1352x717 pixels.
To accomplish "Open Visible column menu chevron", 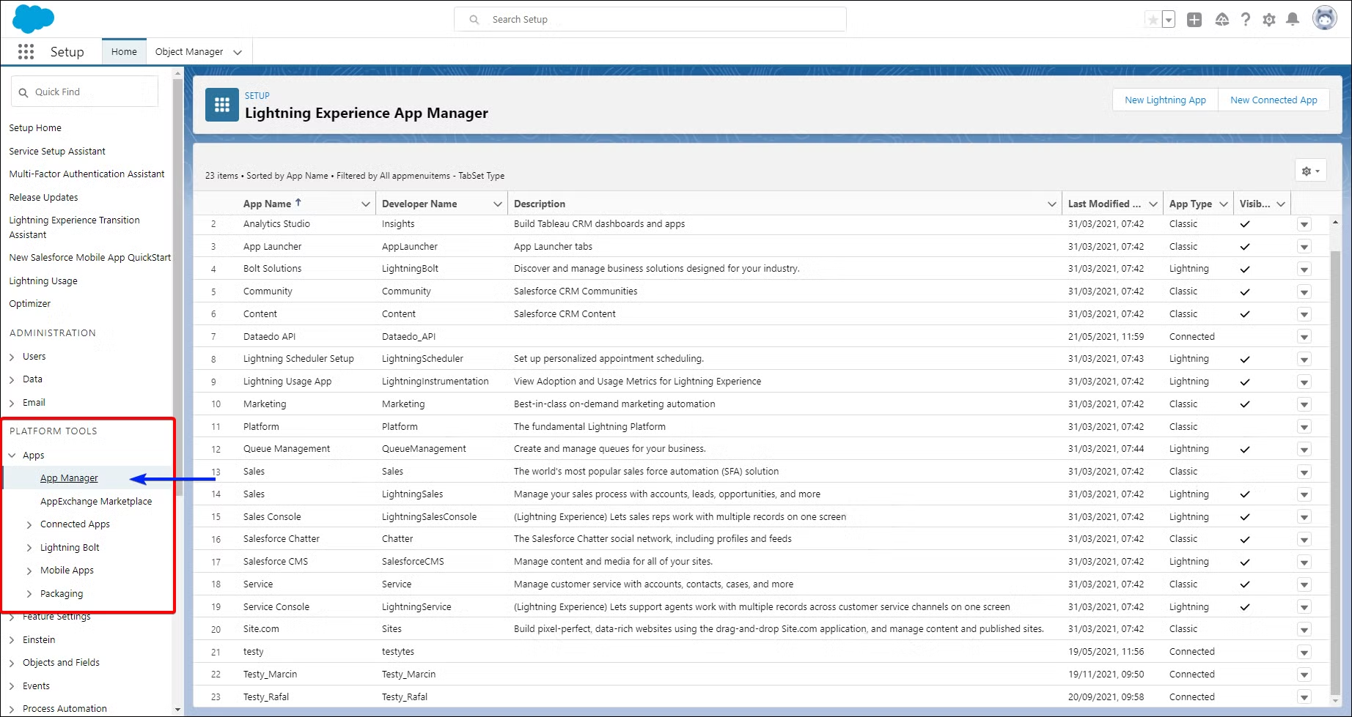I will pos(1281,204).
